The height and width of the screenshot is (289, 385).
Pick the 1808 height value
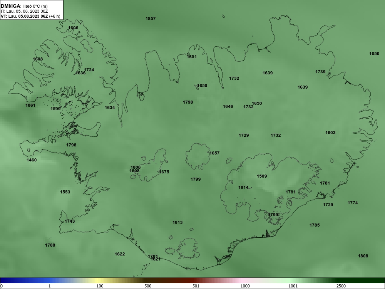pyautogui.click(x=363, y=256)
